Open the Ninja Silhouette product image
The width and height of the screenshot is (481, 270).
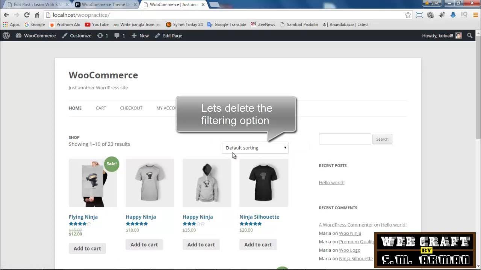[264, 183]
